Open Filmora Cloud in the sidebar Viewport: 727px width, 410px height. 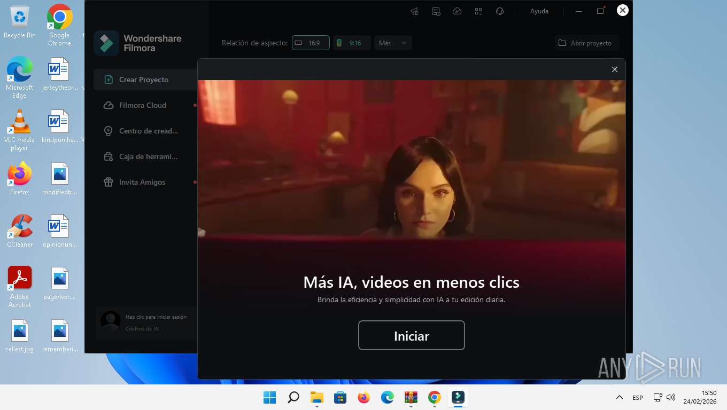pos(145,105)
